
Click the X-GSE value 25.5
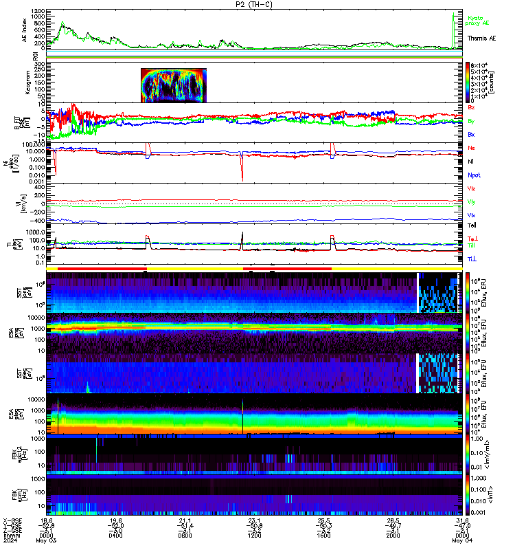[323, 520]
